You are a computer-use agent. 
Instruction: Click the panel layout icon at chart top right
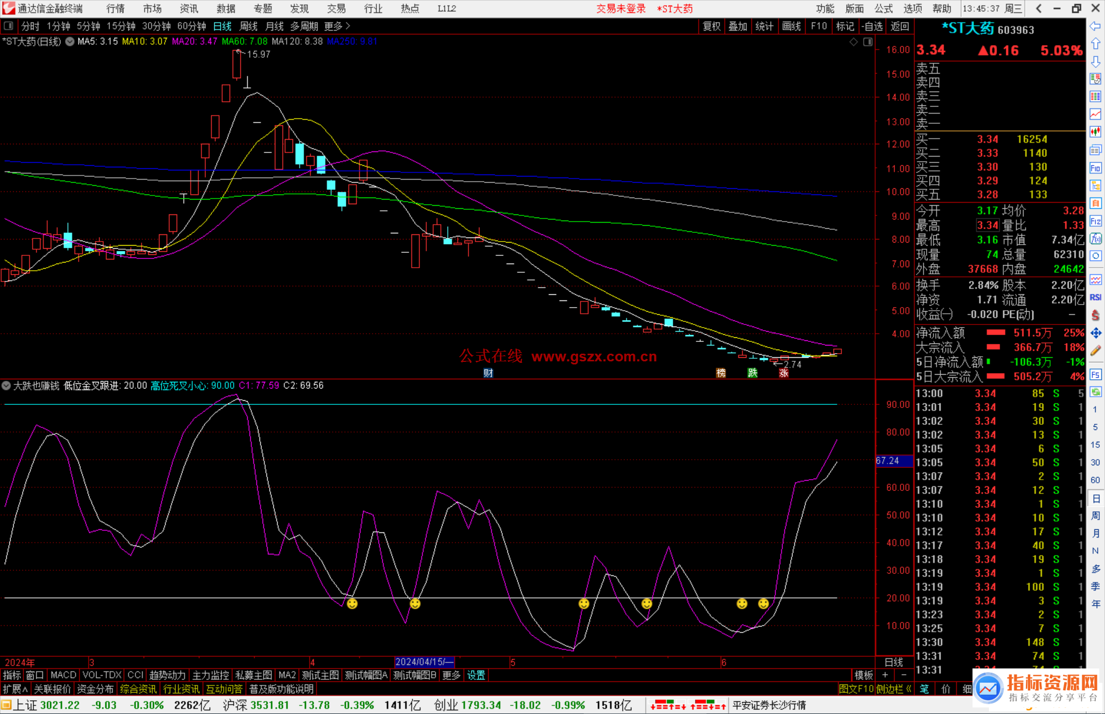868,41
